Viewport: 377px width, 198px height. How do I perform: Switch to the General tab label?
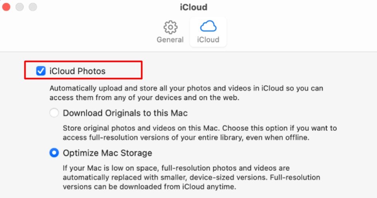[170, 40]
